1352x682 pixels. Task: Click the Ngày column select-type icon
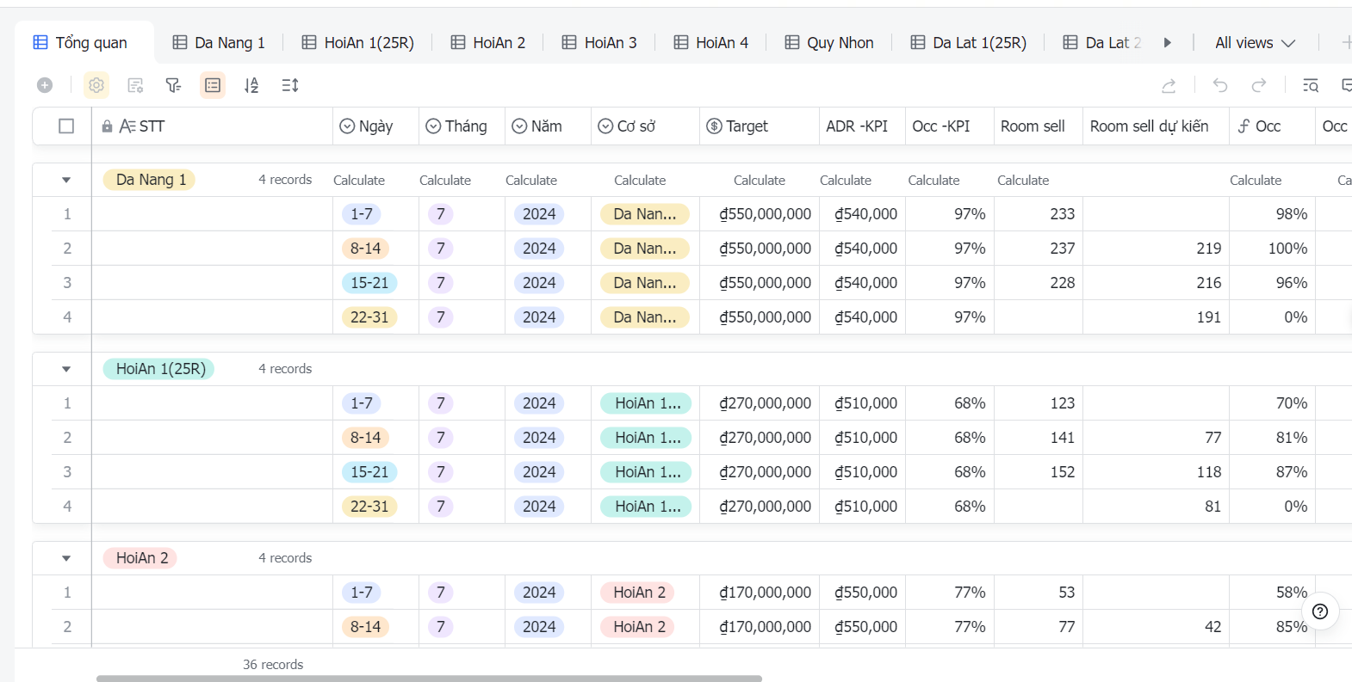point(347,126)
